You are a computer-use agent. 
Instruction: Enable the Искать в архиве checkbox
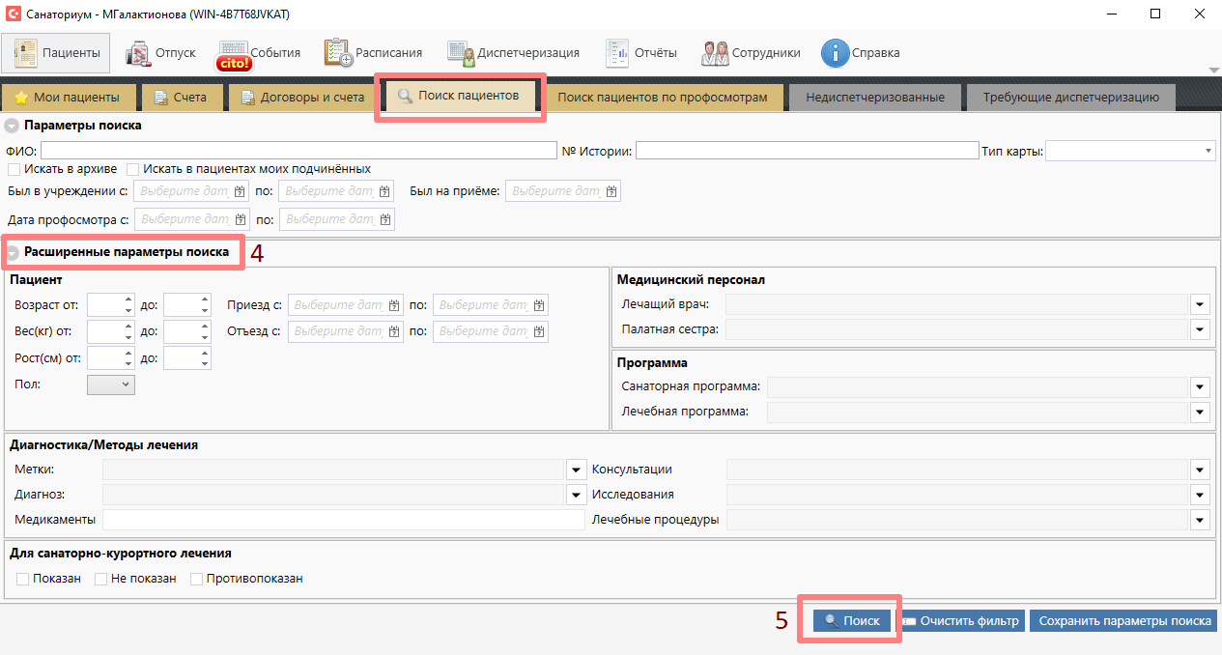point(14,169)
